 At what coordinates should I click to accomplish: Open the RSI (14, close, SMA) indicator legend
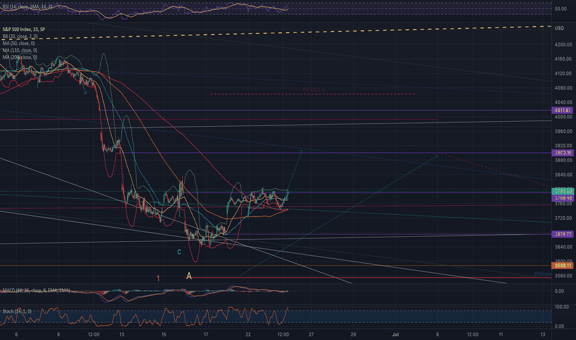[x=28, y=7]
